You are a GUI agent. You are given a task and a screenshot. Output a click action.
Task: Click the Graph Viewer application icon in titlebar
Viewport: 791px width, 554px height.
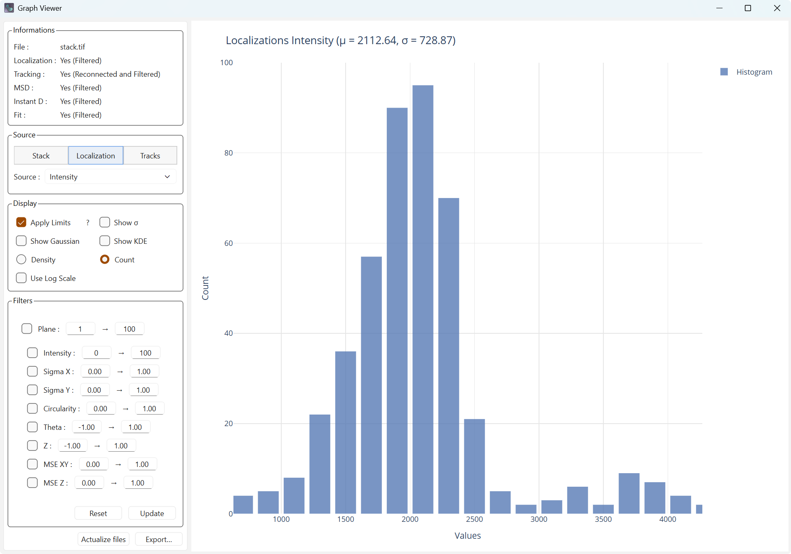[9, 8]
